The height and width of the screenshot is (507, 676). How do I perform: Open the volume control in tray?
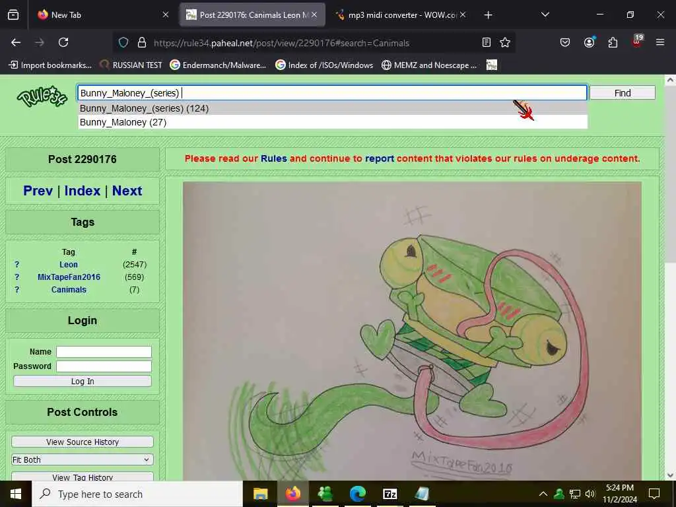click(x=590, y=494)
